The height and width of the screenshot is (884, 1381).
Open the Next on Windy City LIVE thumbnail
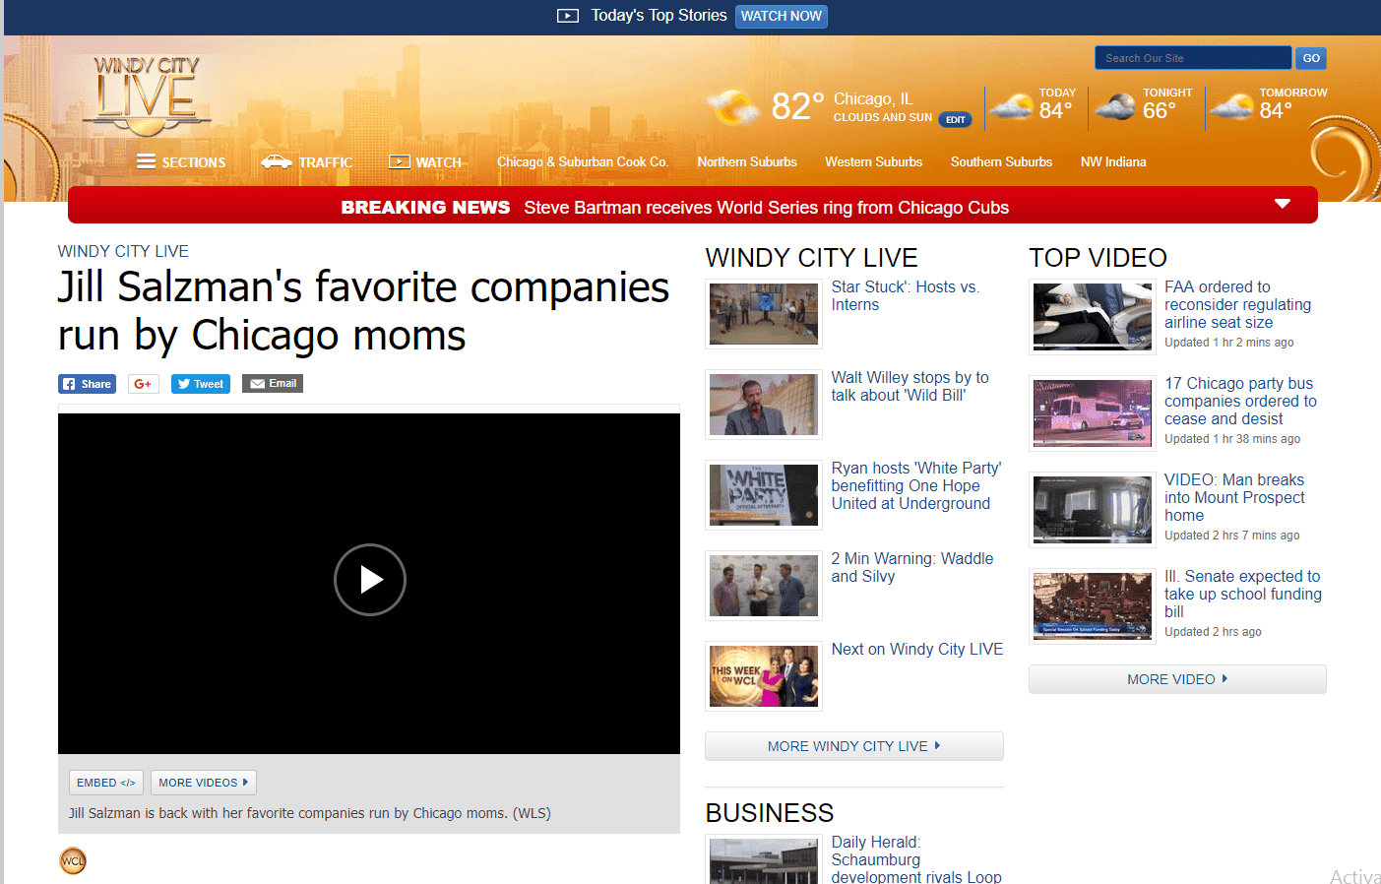(764, 676)
